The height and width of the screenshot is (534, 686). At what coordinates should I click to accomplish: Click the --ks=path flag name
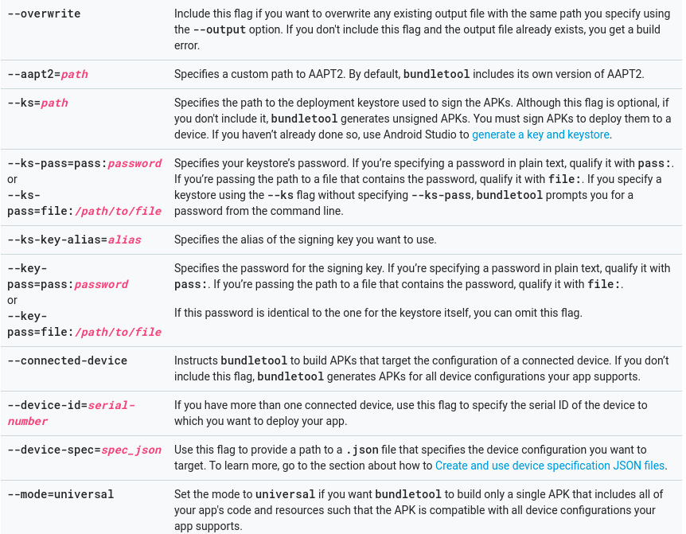37,103
